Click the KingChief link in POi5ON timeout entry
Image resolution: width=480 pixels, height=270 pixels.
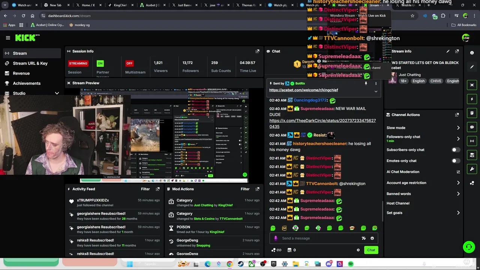coord(217,232)
